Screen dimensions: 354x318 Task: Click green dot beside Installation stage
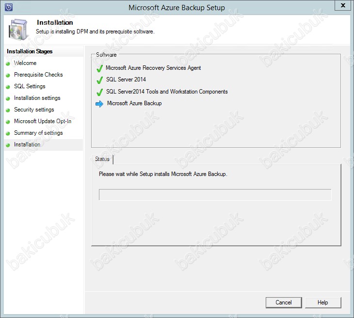tap(8, 145)
